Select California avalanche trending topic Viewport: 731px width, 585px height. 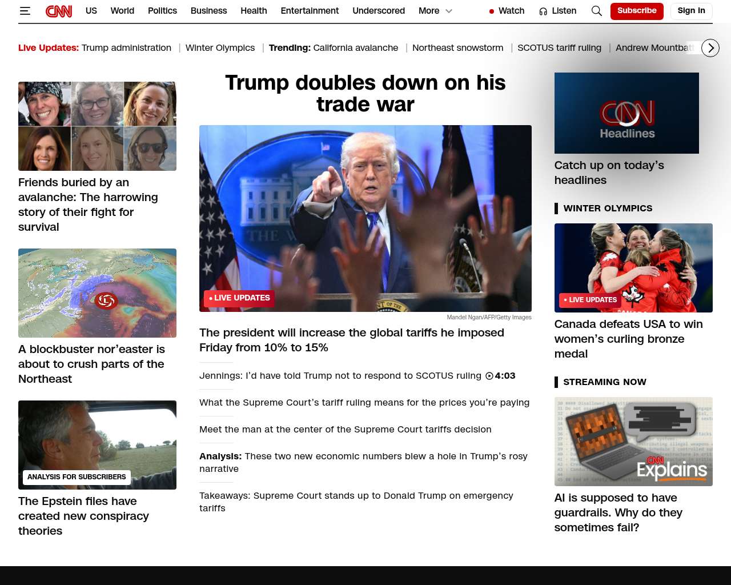[356, 48]
